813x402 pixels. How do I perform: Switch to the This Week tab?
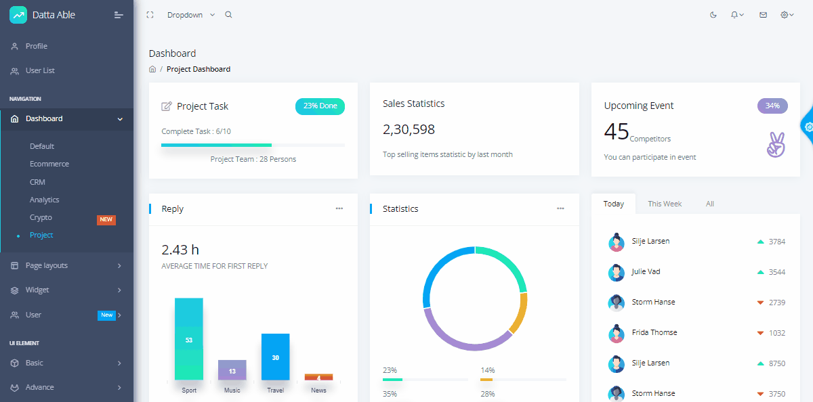[665, 204]
